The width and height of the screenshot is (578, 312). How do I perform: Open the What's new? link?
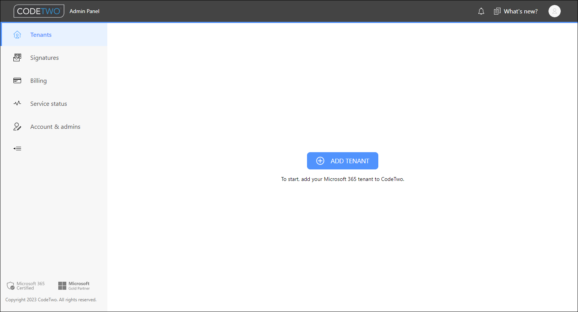[520, 11]
